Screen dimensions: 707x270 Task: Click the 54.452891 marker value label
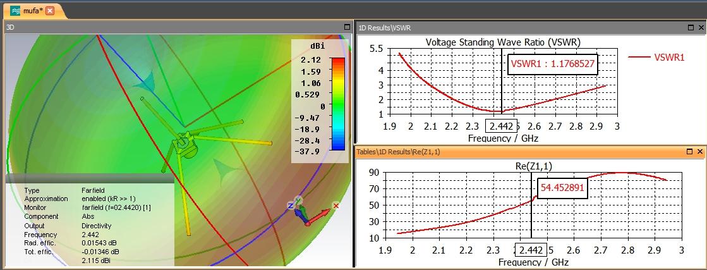563,188
